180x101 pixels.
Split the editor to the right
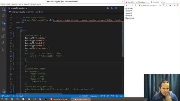(116, 8)
